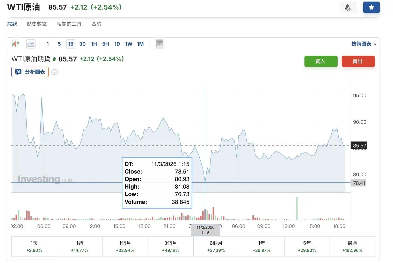This screenshot has height=263, width=393.
Task: Select the 1M chart interval
Action: [x=140, y=44]
